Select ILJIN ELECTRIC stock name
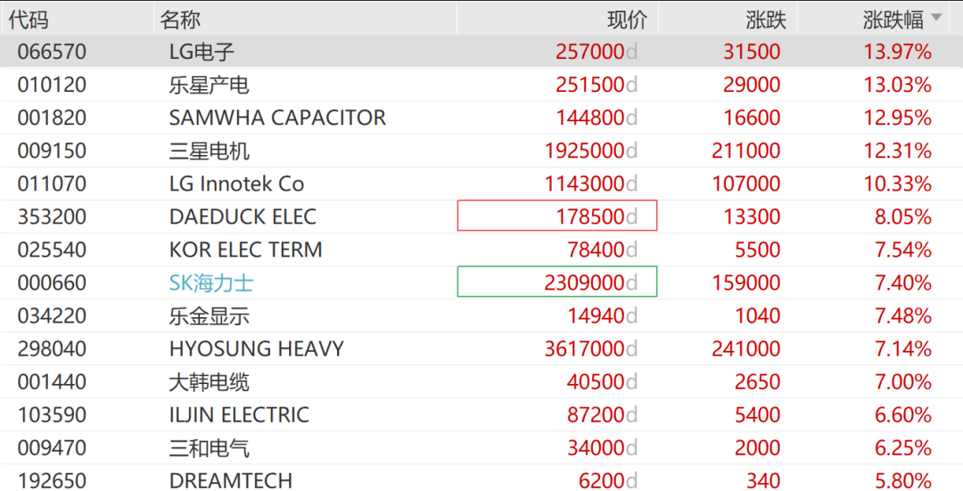The height and width of the screenshot is (491, 963). [x=239, y=415]
